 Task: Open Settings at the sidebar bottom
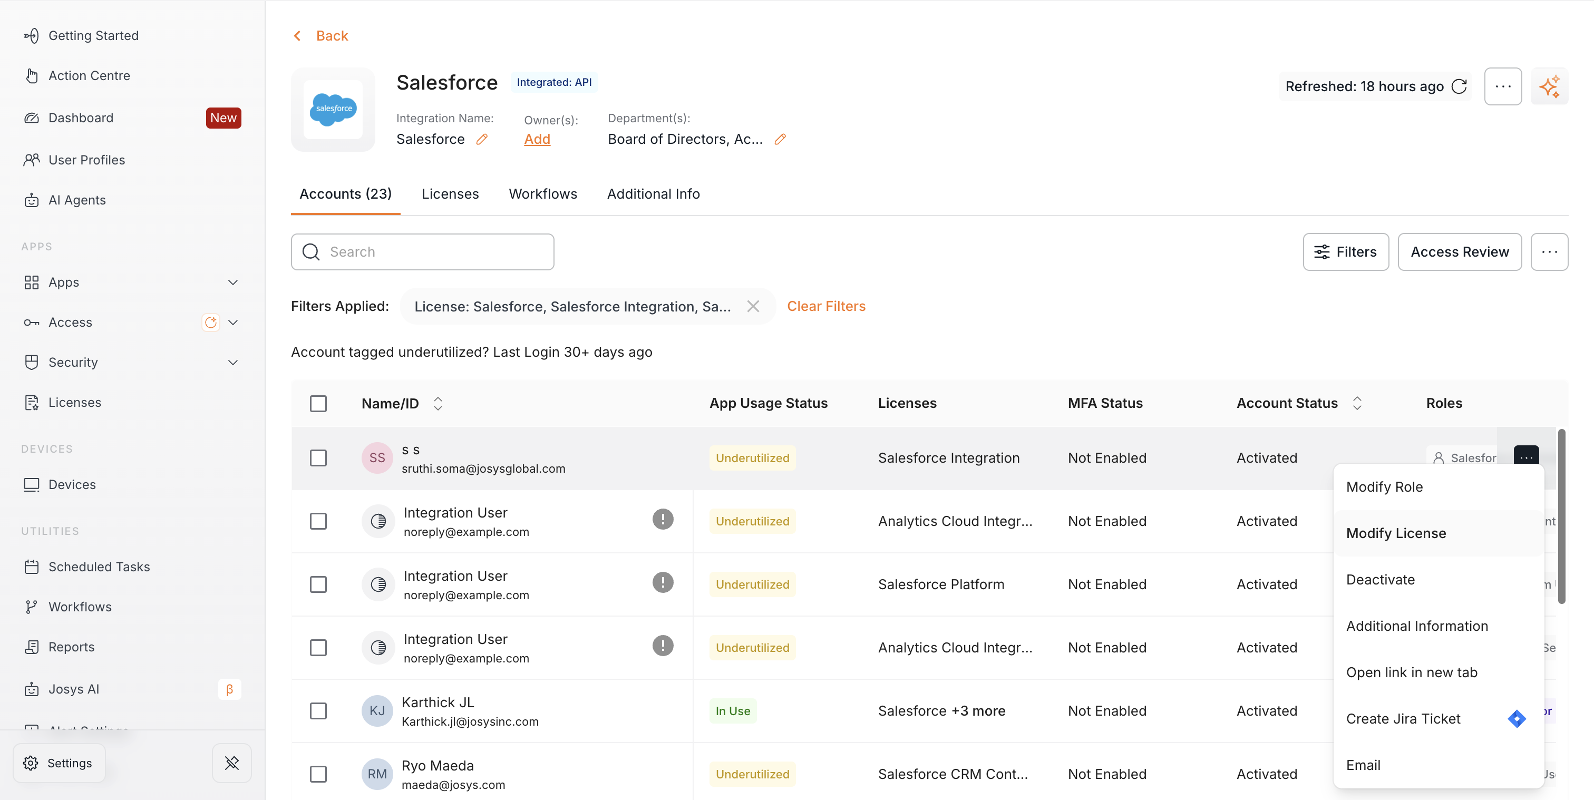click(59, 763)
